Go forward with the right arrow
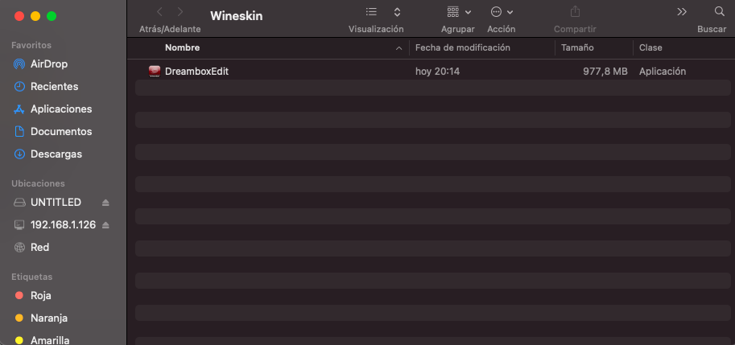 pyautogui.click(x=180, y=12)
